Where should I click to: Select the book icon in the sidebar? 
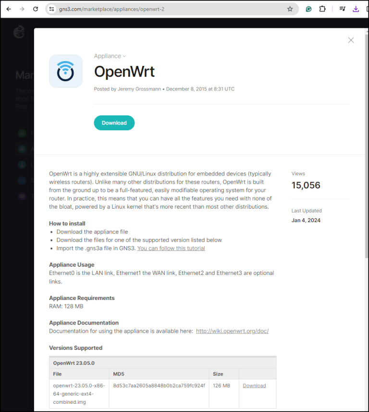[x=22, y=196]
